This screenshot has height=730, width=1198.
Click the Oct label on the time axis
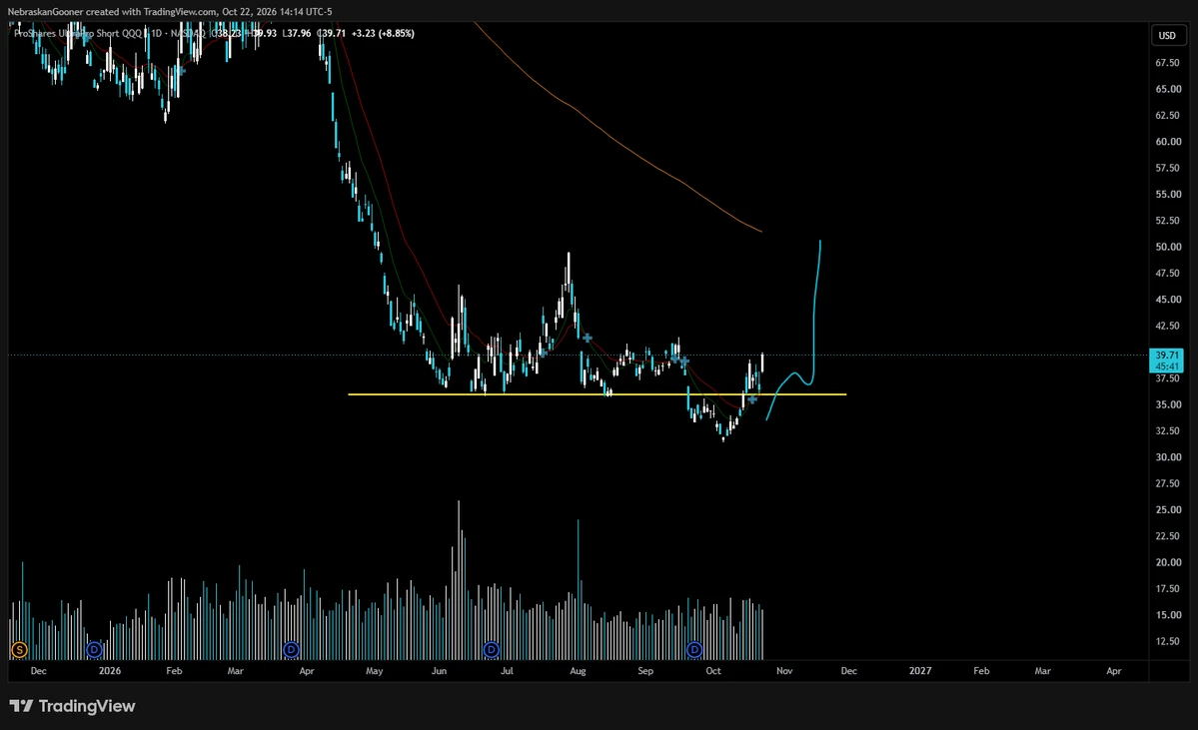point(712,671)
